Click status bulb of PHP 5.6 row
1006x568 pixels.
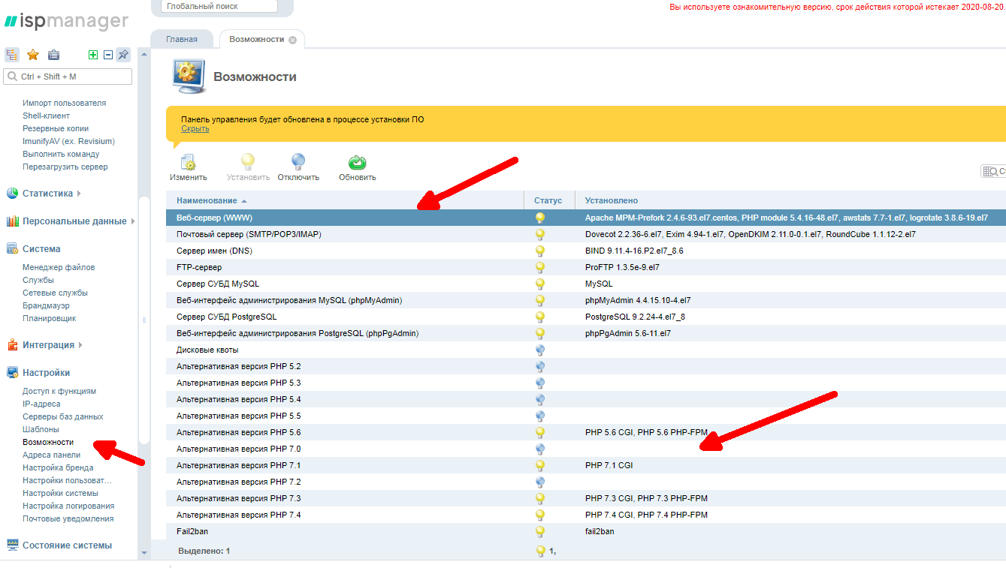click(539, 432)
